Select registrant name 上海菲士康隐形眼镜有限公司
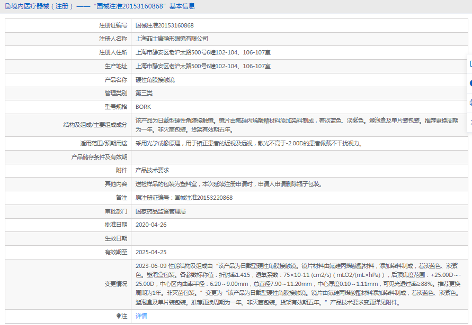This screenshot has width=472, height=325. point(172,39)
